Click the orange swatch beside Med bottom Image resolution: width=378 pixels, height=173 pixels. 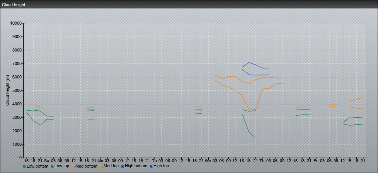click(x=73, y=166)
